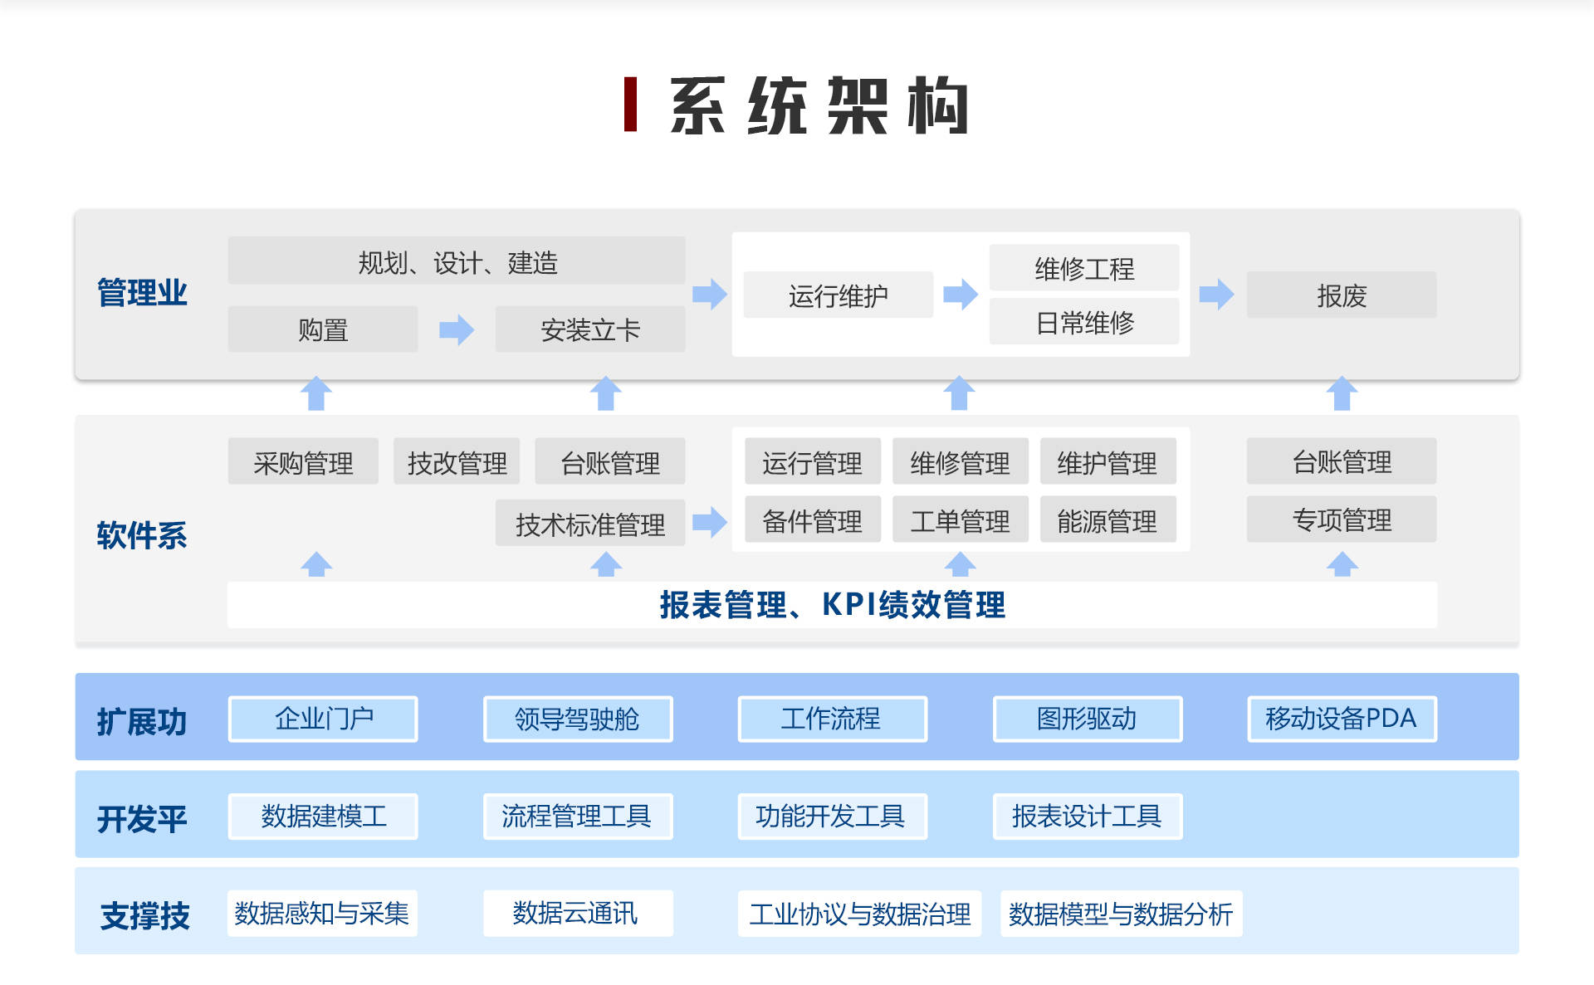Select the 运行维护 box
The width and height of the screenshot is (1594, 985).
click(x=838, y=295)
